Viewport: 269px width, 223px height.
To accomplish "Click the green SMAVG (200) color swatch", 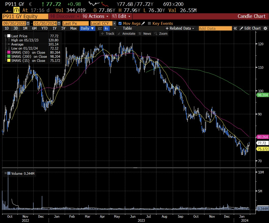I will point(9,56).
